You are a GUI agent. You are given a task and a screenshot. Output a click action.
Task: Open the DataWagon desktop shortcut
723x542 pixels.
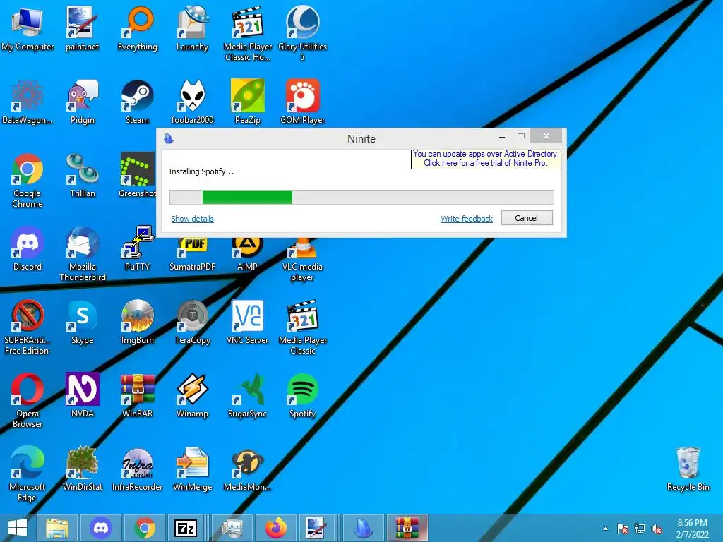28,102
